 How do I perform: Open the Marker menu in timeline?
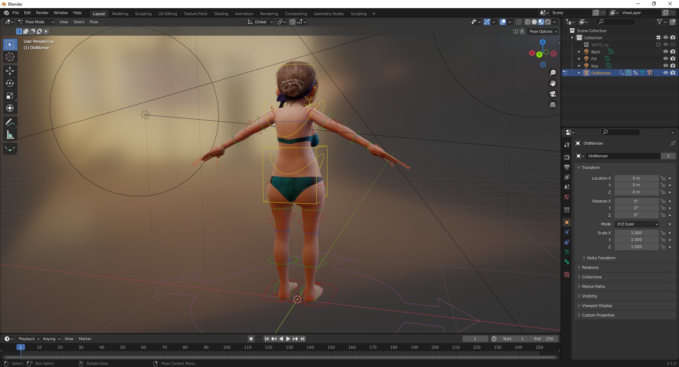point(85,339)
